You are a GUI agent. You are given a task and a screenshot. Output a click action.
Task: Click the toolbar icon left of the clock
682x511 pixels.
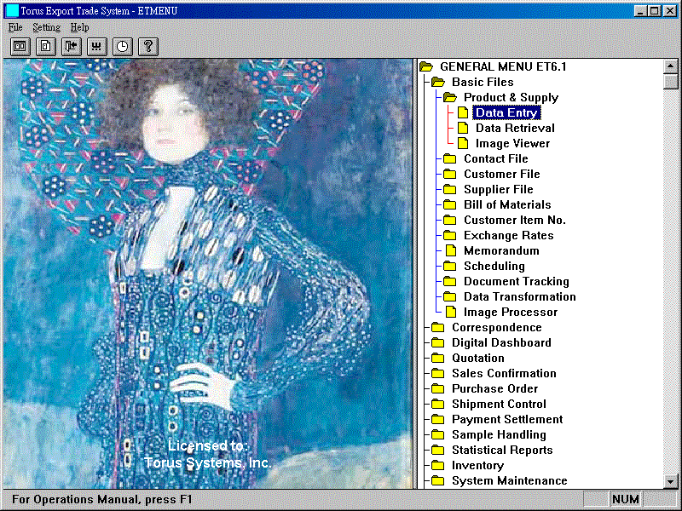coord(97,46)
